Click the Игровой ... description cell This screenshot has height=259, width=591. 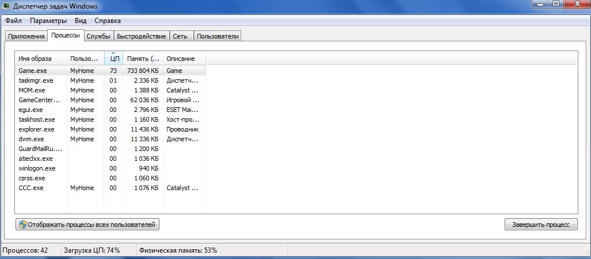pyautogui.click(x=183, y=100)
